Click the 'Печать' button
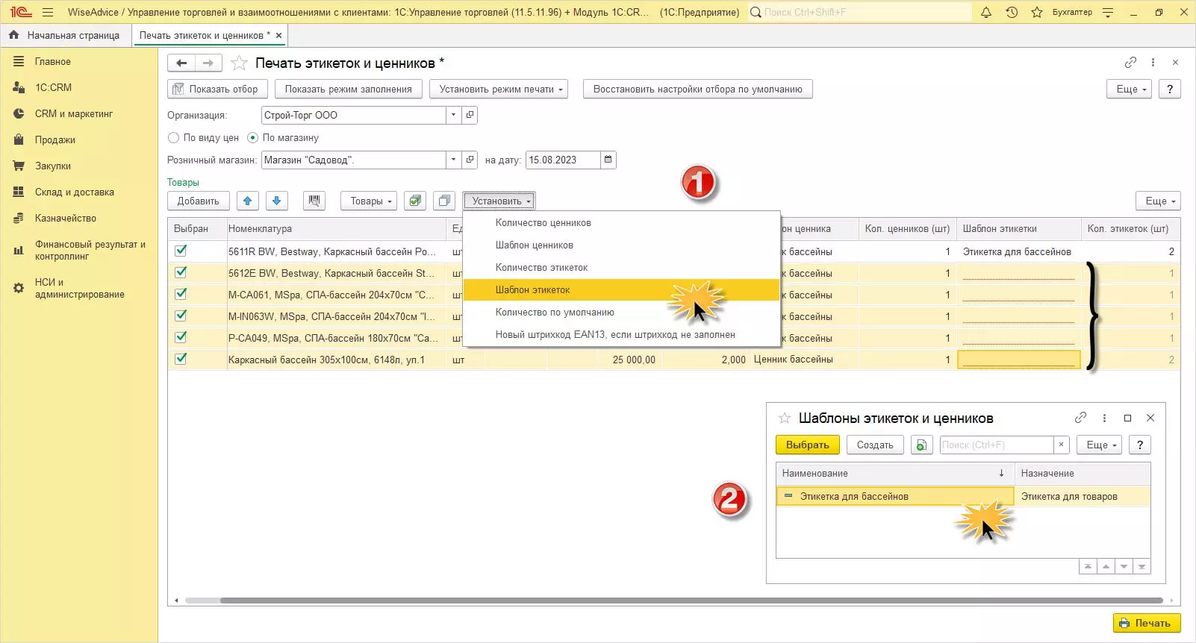1196x643 pixels. tap(1146, 623)
